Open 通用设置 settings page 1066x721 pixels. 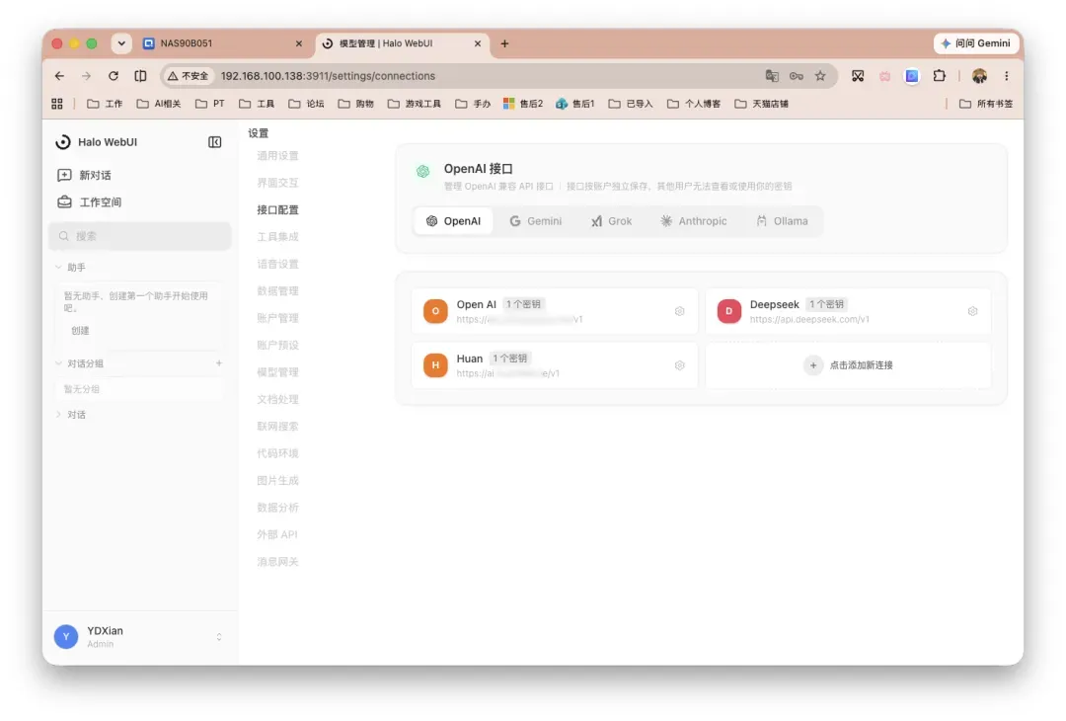click(277, 156)
